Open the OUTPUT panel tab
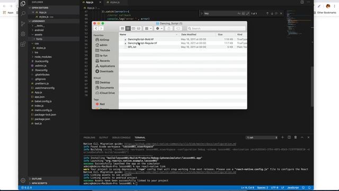Image resolution: width=339 pixels, height=191 pixels. pyautogui.click(x=104, y=137)
